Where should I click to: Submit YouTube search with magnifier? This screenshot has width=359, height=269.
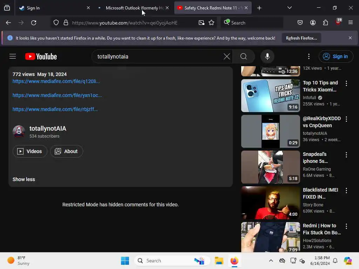point(244,56)
